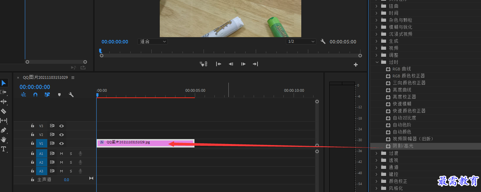Viewport: 481px width, 192px height.
Task: Mute track A3
Action: 61,171
